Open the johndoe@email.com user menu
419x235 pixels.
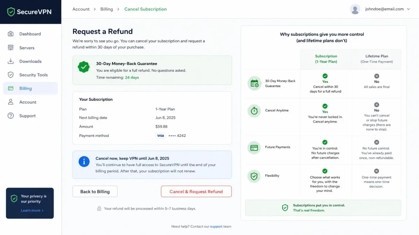click(x=380, y=9)
